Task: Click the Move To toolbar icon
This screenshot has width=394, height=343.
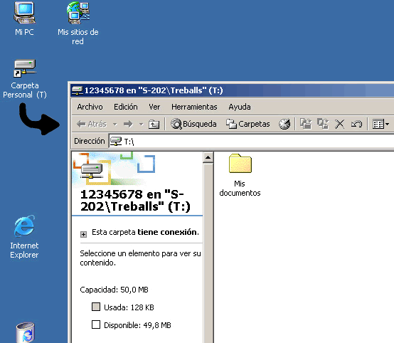Action: tap(306, 124)
